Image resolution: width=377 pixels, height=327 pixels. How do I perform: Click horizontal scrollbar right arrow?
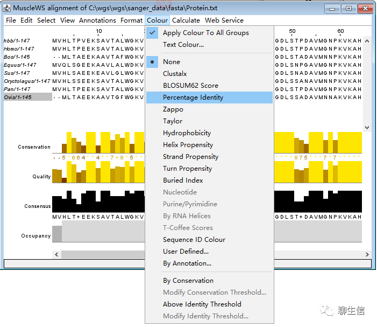367,254
